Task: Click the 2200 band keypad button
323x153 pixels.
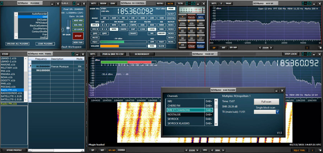Action: click(x=182, y=24)
